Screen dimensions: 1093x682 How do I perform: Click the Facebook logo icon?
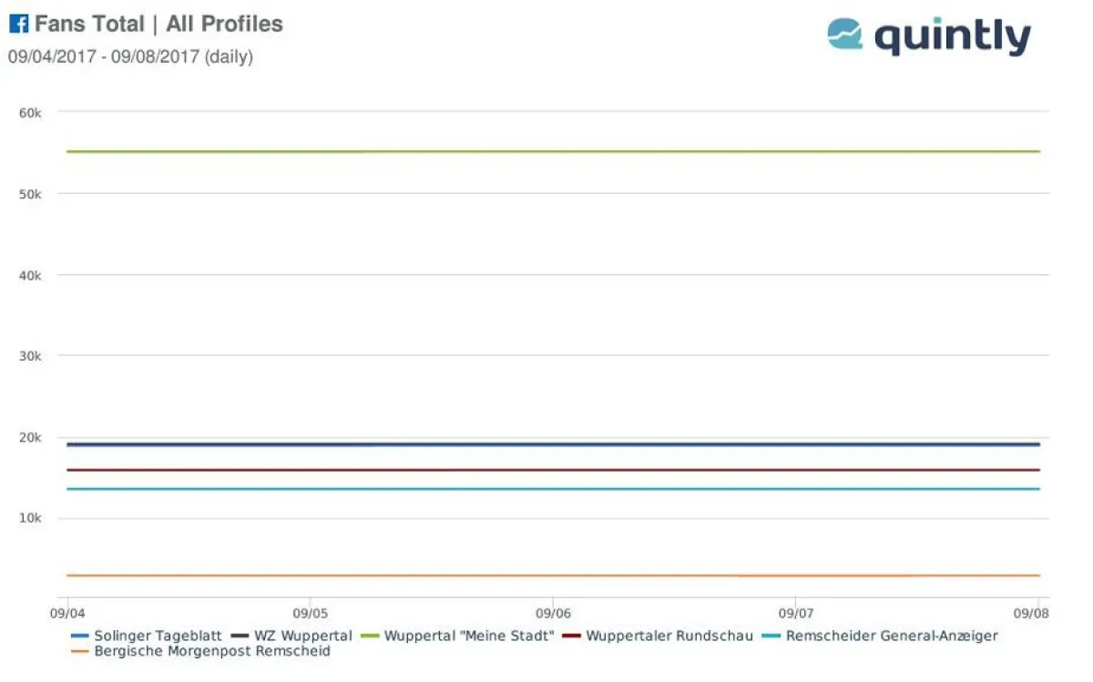click(18, 25)
